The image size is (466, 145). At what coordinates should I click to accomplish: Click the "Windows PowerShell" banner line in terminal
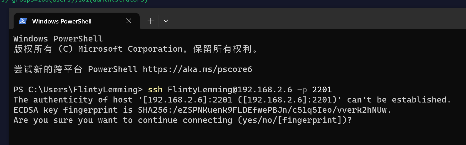click(x=58, y=39)
